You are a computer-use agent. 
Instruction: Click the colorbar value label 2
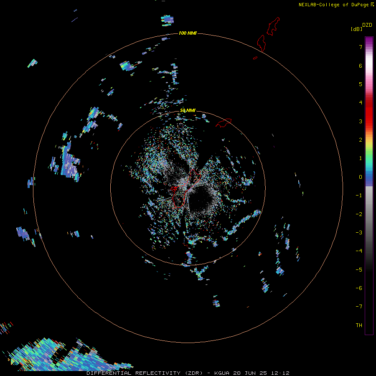click(x=361, y=140)
